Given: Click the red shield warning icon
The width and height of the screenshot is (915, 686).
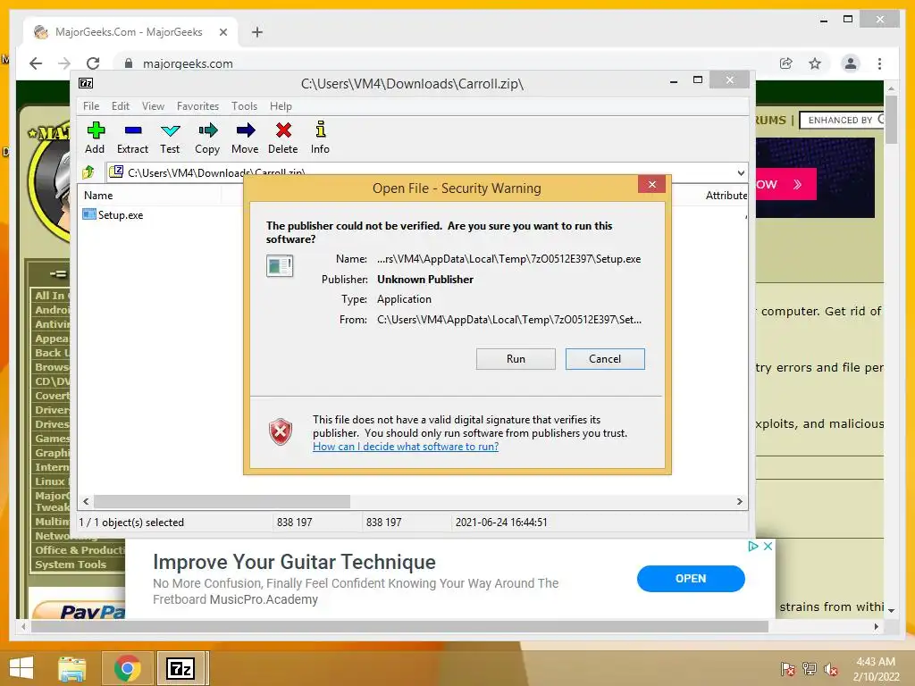Looking at the screenshot, I should click(x=281, y=432).
